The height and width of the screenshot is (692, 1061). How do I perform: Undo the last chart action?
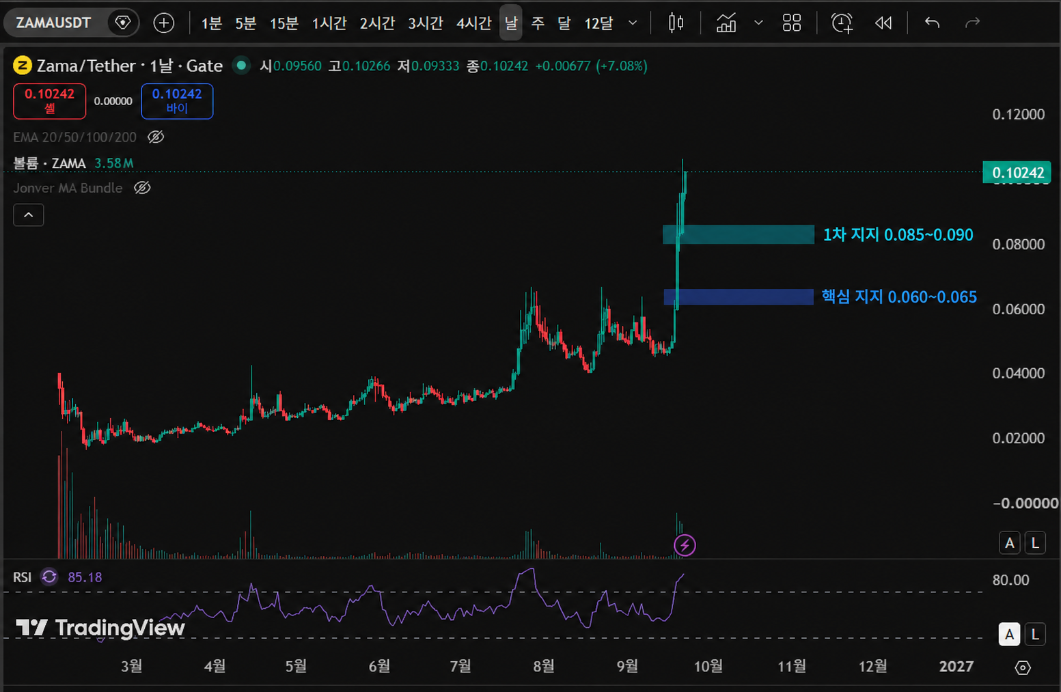[932, 23]
